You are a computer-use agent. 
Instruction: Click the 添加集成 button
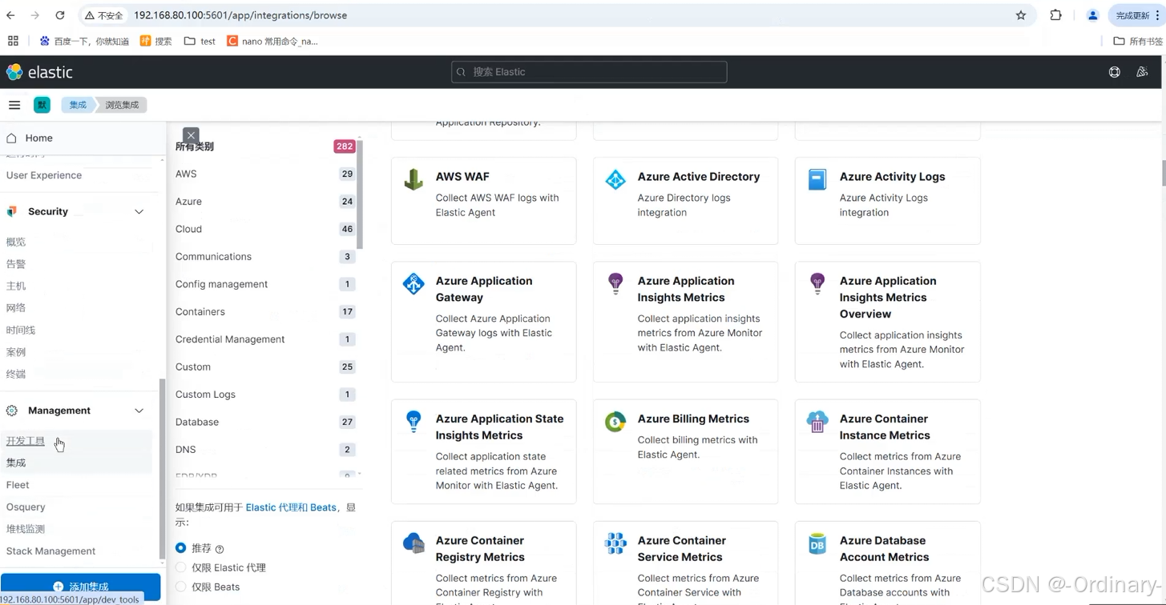(80, 587)
